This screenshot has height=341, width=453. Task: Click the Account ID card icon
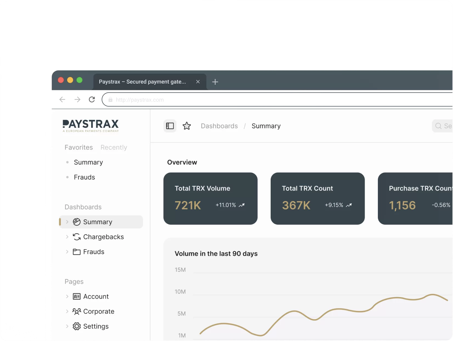(x=77, y=297)
